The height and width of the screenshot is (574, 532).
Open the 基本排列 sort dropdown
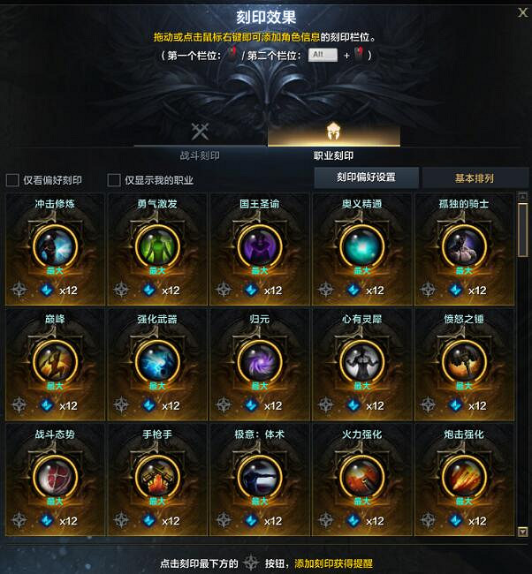(x=475, y=178)
